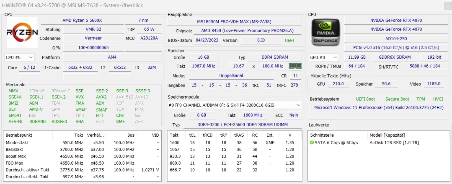
Task: Open the GPU #0 selector dropdown
Action: [324, 57]
